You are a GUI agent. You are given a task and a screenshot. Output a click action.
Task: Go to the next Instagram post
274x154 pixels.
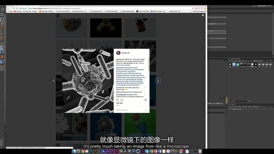(158, 81)
